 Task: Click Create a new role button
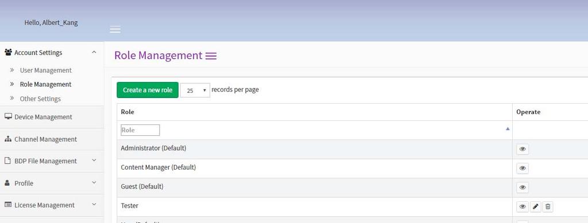148,90
